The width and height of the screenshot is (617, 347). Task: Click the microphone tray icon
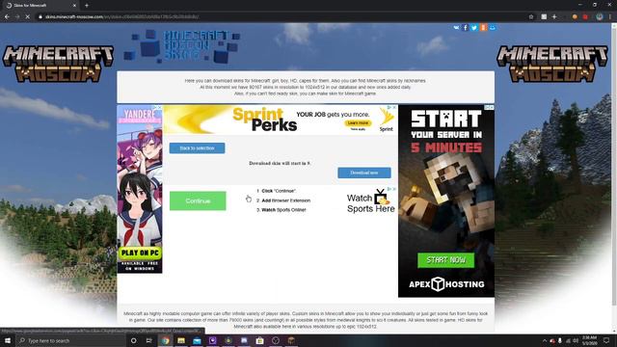560,340
